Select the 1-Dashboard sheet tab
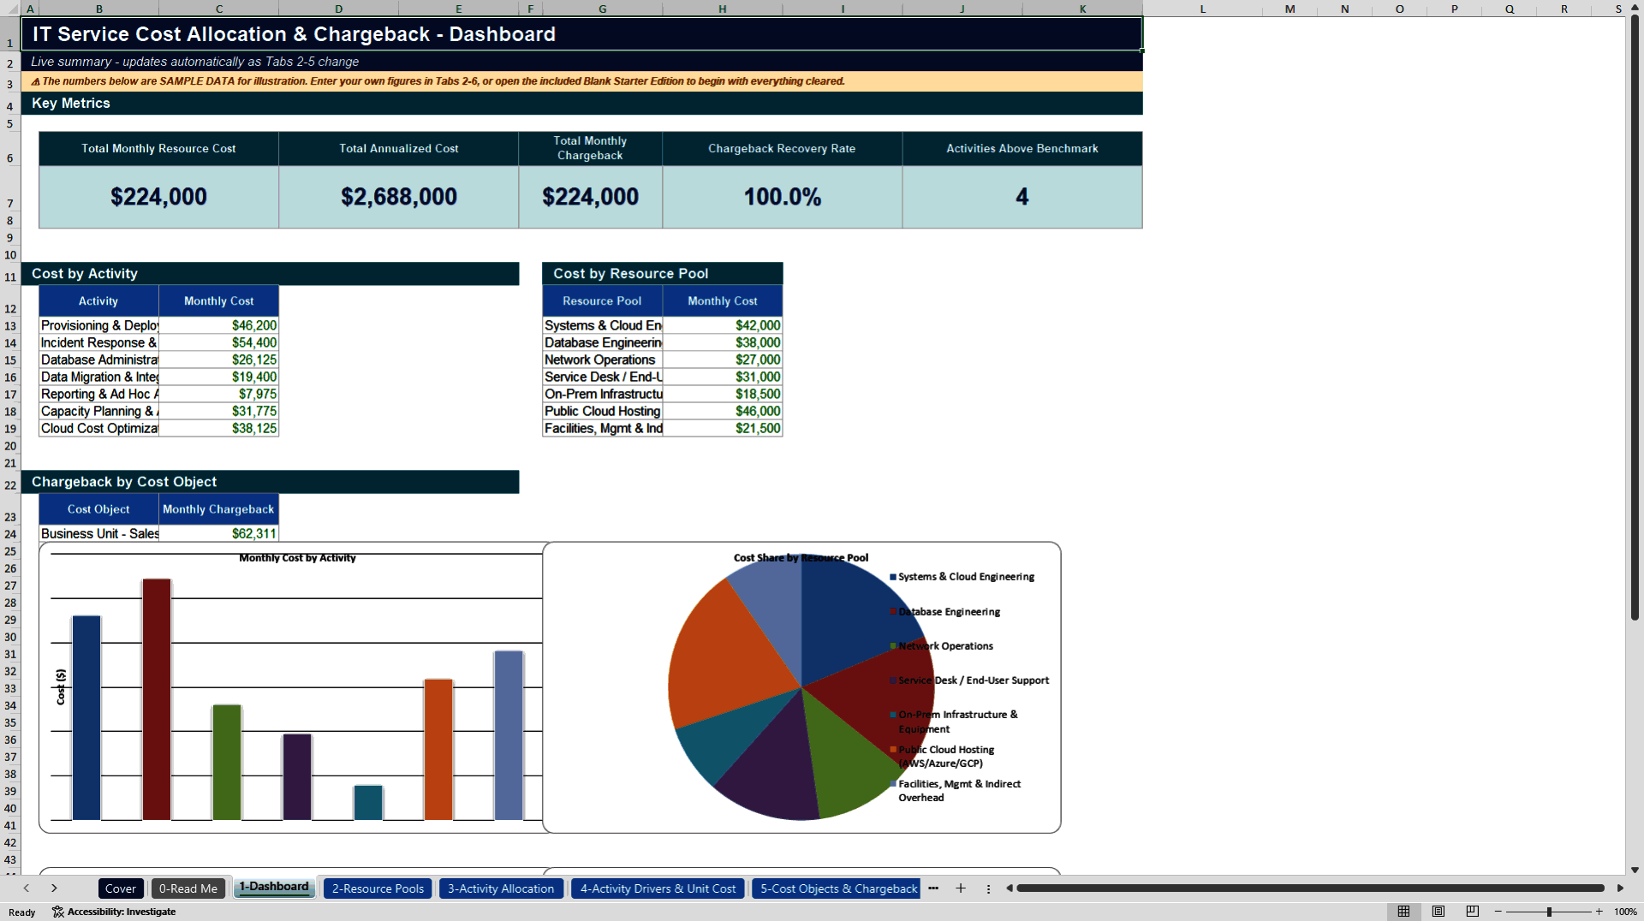 click(274, 887)
